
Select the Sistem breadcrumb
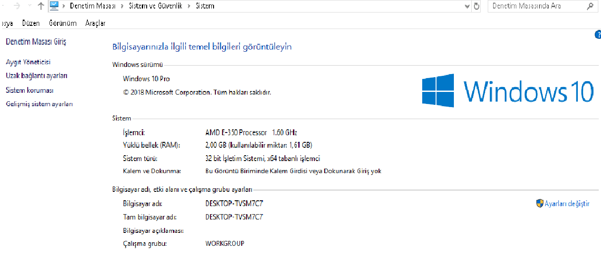pyautogui.click(x=205, y=6)
